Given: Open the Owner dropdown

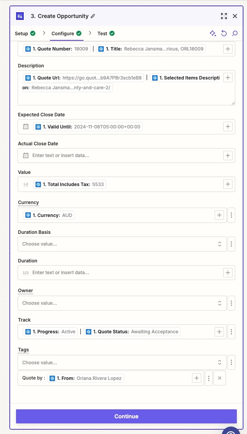Looking at the screenshot, I should [122, 303].
